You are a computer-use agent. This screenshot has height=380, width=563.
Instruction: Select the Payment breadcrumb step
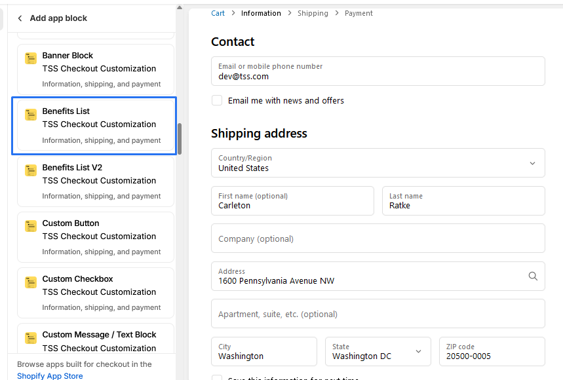pyautogui.click(x=359, y=13)
